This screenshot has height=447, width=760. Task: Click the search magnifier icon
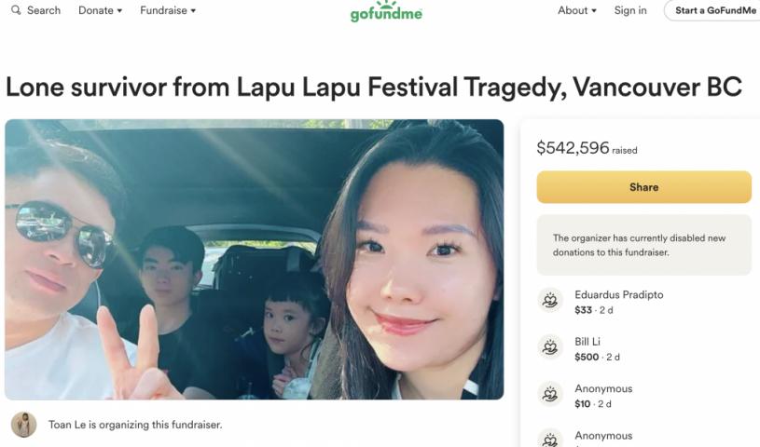tap(16, 10)
